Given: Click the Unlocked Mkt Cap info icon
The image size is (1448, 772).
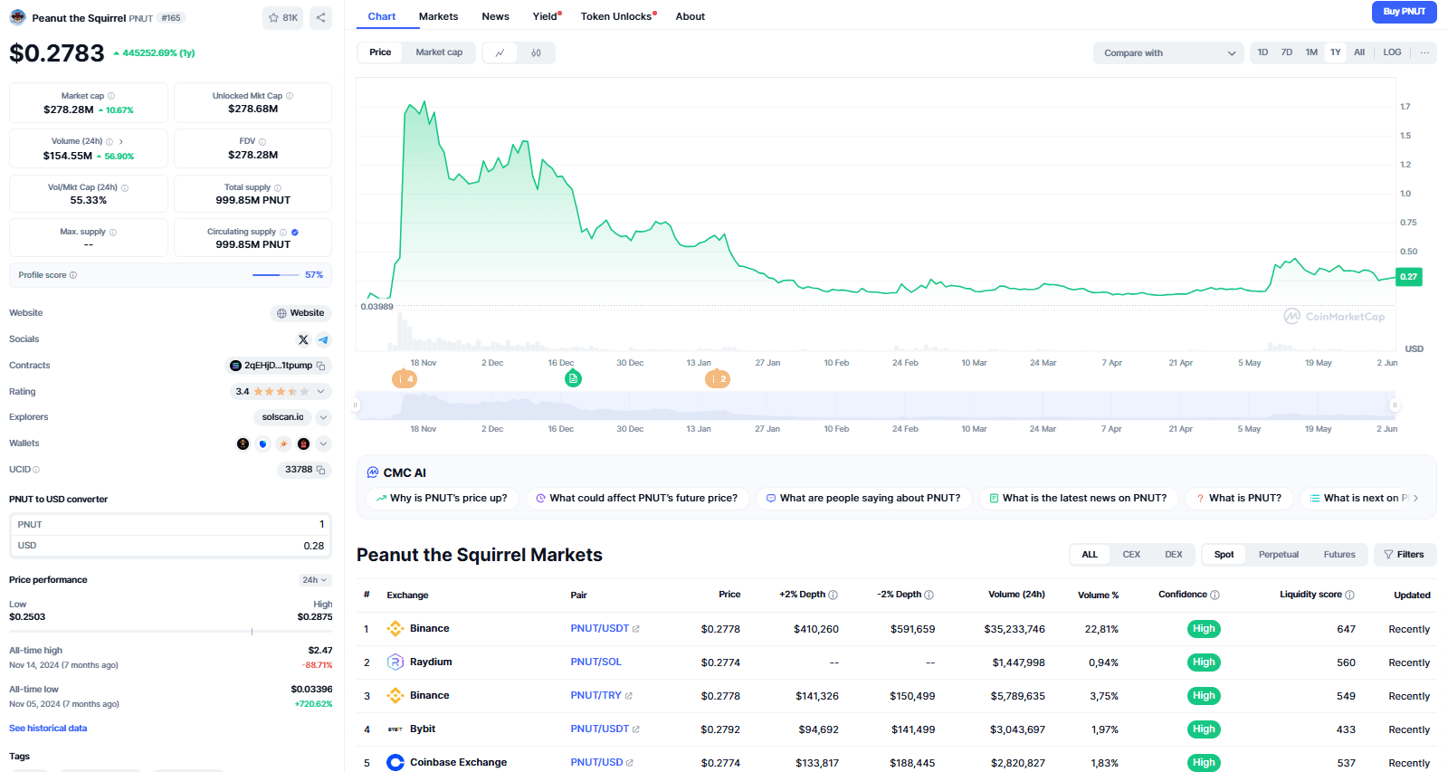Looking at the screenshot, I should [290, 96].
